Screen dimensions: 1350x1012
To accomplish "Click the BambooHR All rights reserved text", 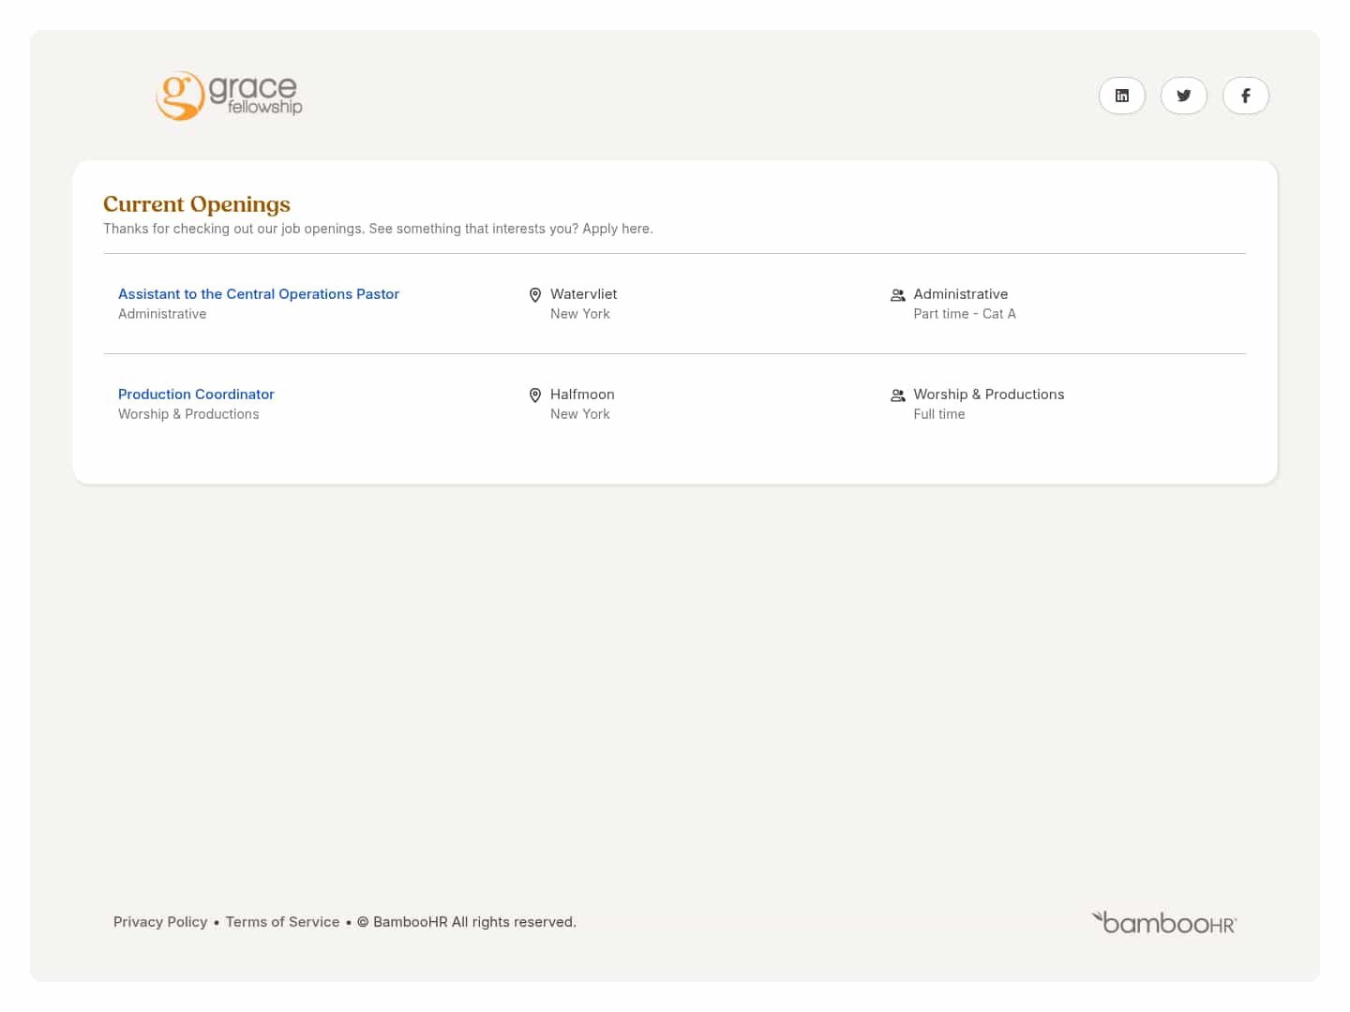I will coord(473,922).
